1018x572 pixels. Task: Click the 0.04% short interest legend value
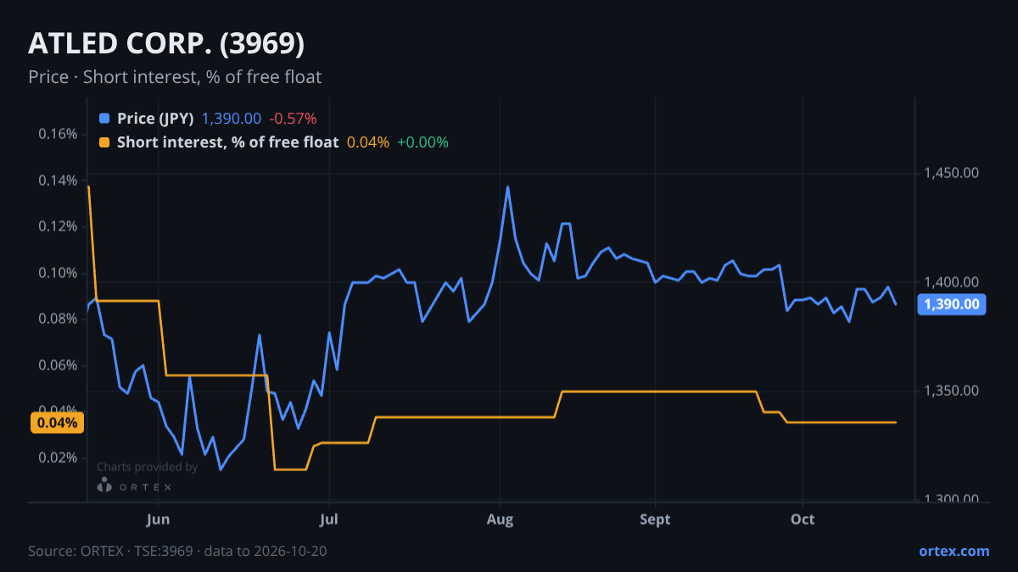(368, 142)
